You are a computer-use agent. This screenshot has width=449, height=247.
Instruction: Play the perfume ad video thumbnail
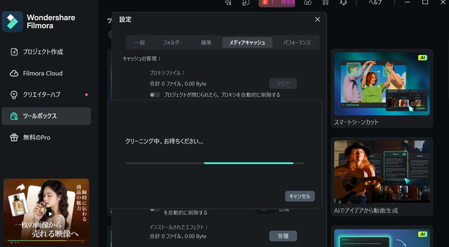(50, 214)
